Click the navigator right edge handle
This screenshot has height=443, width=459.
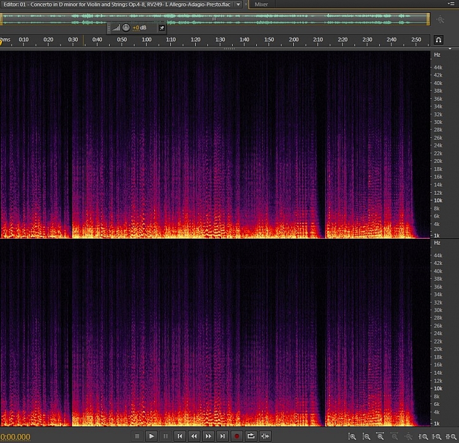click(x=428, y=19)
